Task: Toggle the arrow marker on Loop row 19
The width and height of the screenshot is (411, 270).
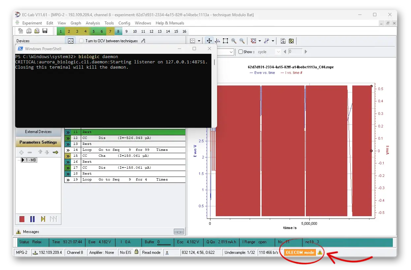Action: 68,180
